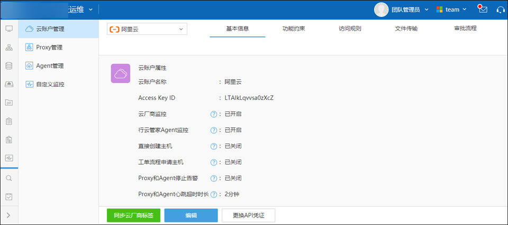Show help for Proxy和Agent心跳超时时长
The width and height of the screenshot is (508, 225).
tap(213, 194)
